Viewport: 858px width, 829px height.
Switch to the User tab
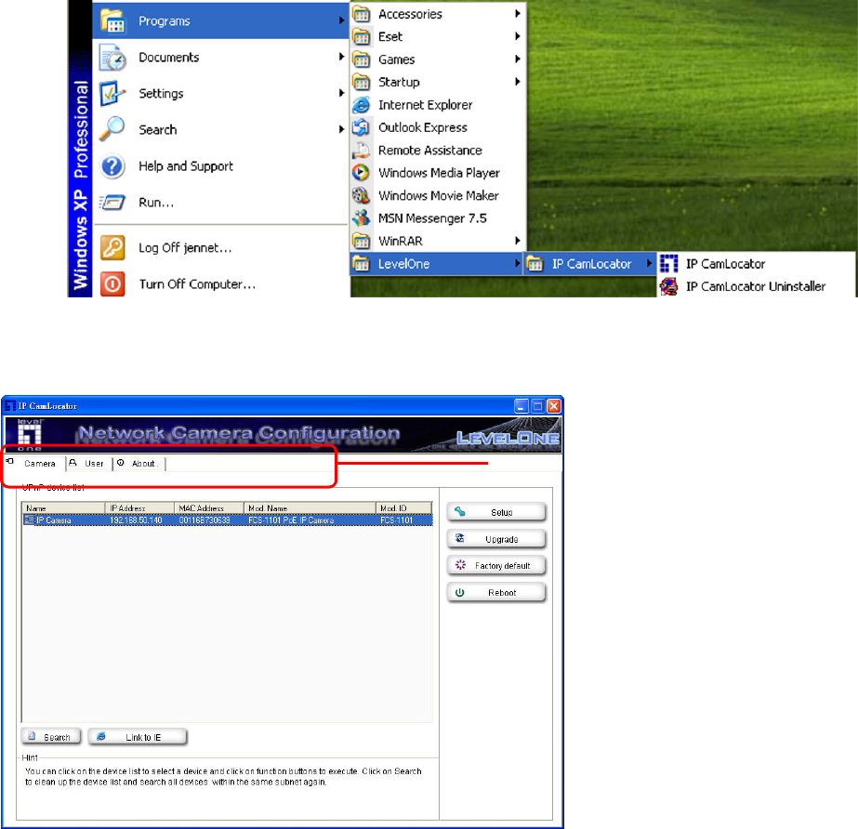click(90, 464)
